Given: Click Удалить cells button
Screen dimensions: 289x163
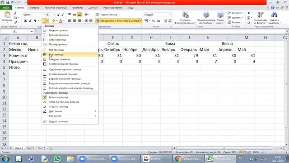Looking at the screenshot, I should point(236,18).
